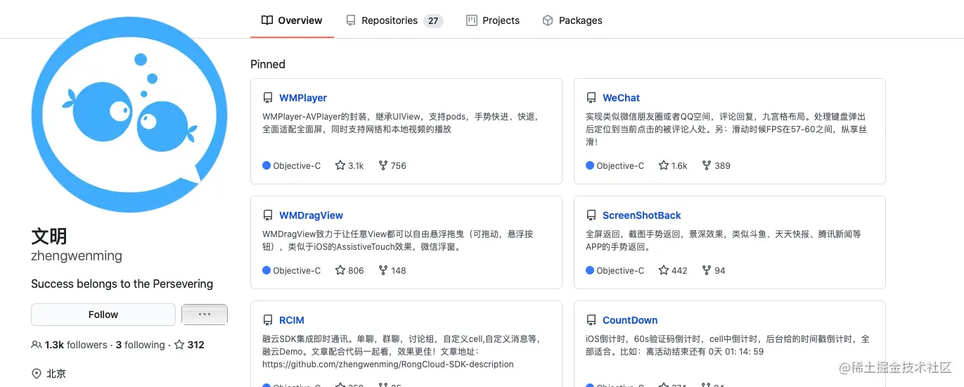Viewport: 964px width, 387px height.
Task: Open the WMPlayer repository link
Action: pos(303,98)
